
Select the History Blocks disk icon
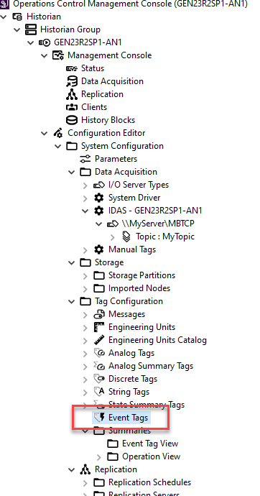pyautogui.click(x=72, y=120)
